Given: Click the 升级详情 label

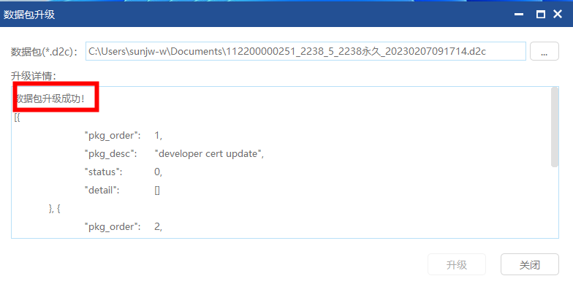Looking at the screenshot, I should pos(33,76).
